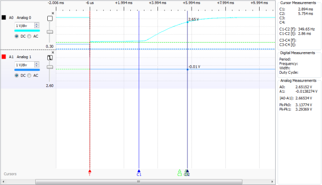Select DC coupling for Analog 0

(17, 36)
